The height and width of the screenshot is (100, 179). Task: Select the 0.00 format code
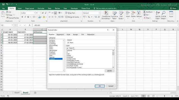[x=68, y=54]
